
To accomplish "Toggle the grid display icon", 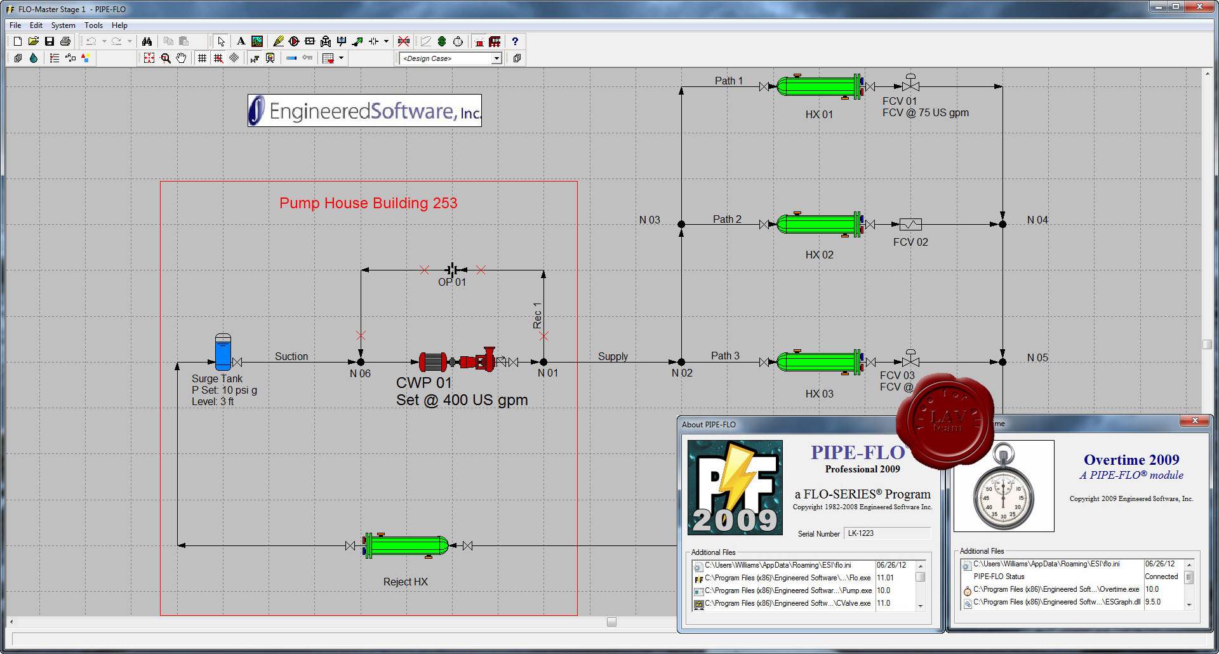I will coord(202,58).
